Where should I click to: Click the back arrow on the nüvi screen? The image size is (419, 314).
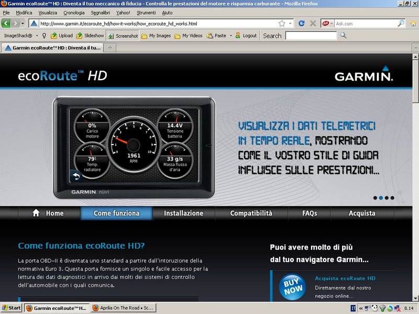pyautogui.click(x=76, y=176)
